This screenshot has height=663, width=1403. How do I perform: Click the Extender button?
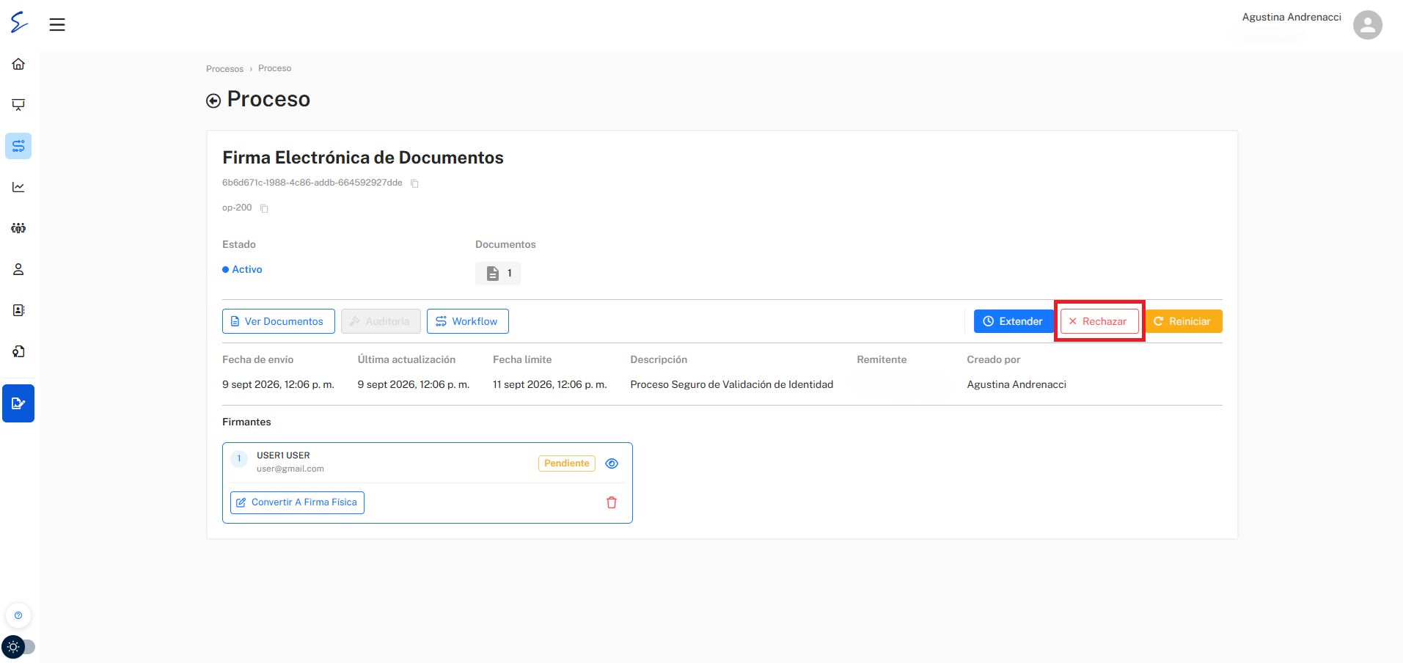1014,321
